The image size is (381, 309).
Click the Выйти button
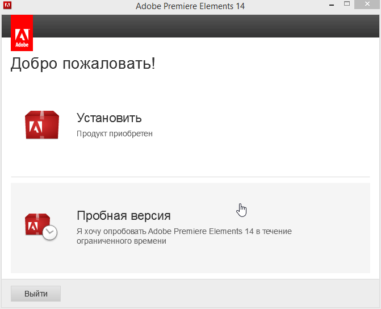(x=36, y=294)
